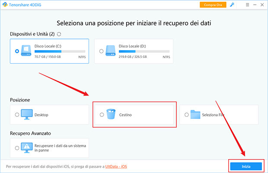Click the Inizia button
The height and width of the screenshot is (173, 268).
[x=246, y=167]
